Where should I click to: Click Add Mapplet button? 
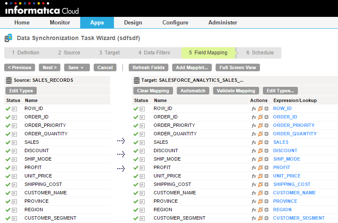click(192, 67)
